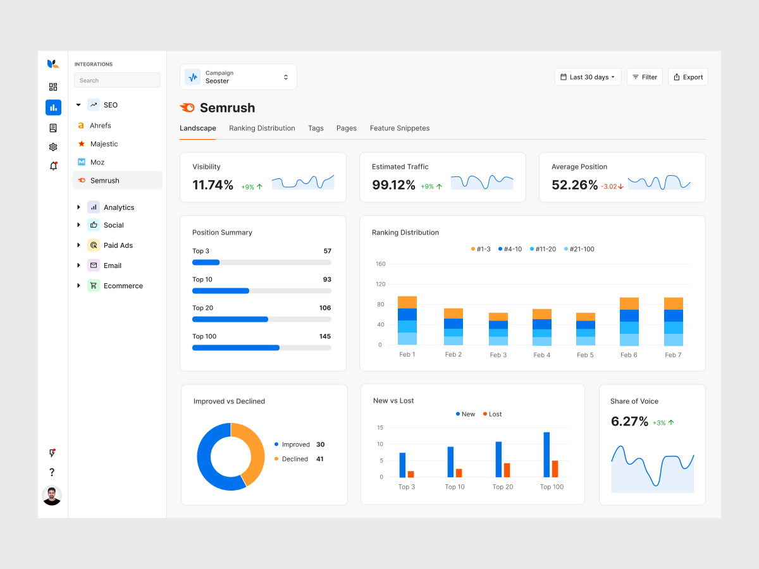Click the SEO trend chart icon

point(94,105)
